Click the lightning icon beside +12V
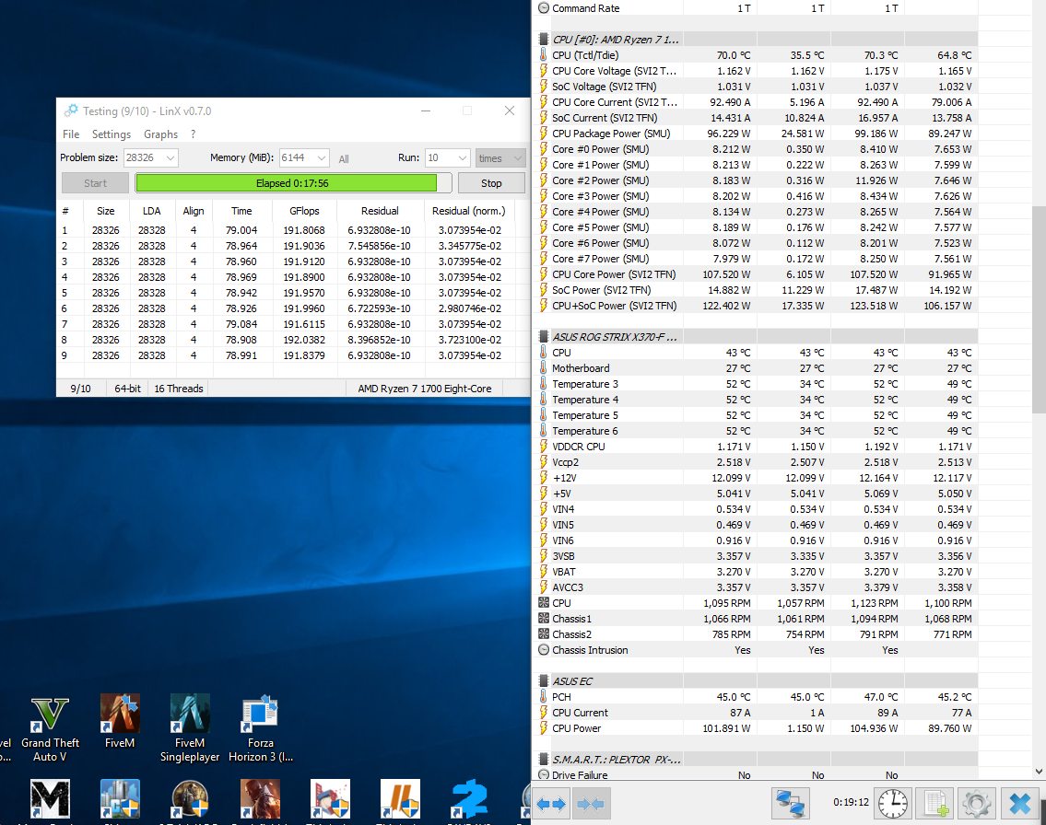 coord(543,478)
